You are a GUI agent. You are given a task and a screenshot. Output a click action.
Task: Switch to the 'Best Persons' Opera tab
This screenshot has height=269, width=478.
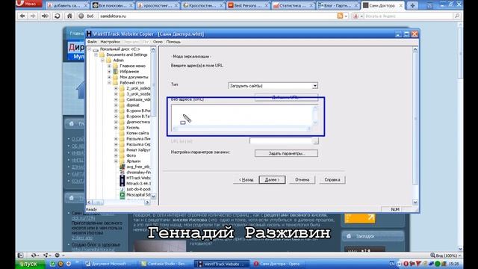pos(248,5)
